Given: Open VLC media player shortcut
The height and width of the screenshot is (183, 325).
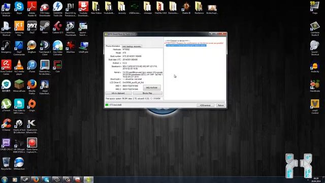Looking at the screenshot, I should pos(19,68).
